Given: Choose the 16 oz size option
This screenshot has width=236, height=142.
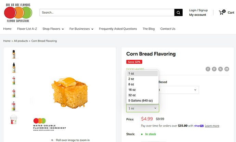Looking at the screenshot, I should pyautogui.click(x=132, y=90).
